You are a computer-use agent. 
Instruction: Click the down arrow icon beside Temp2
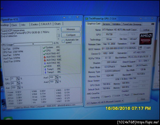pos(45,72)
